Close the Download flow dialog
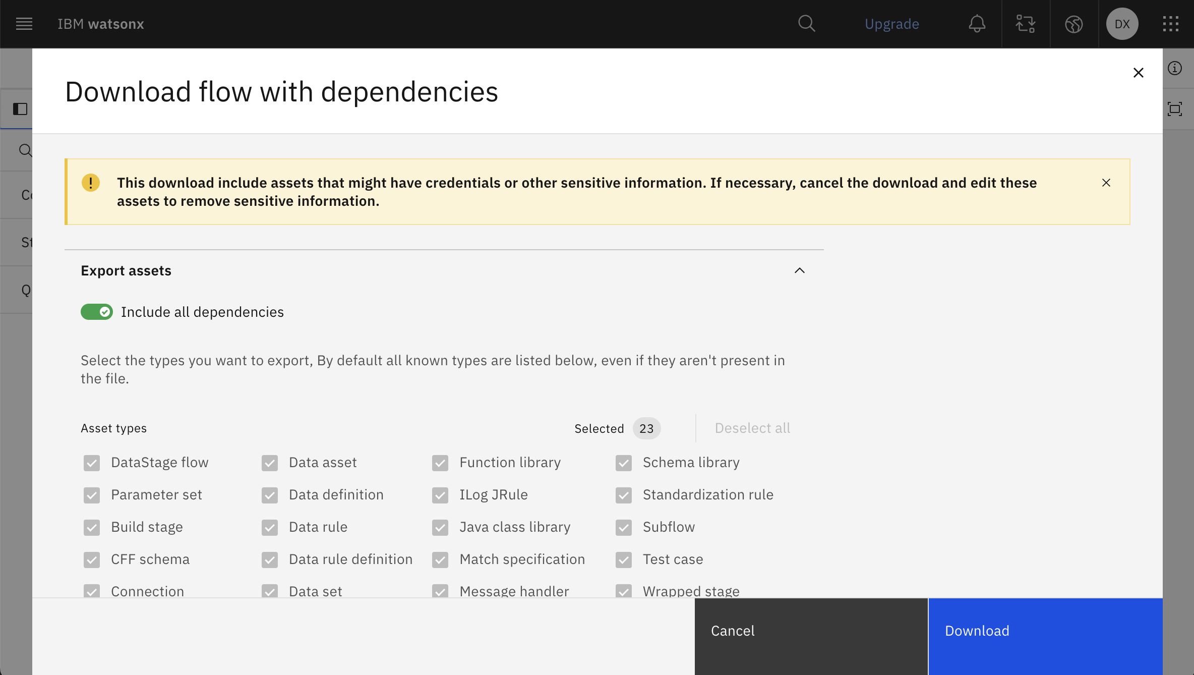 tap(1138, 73)
